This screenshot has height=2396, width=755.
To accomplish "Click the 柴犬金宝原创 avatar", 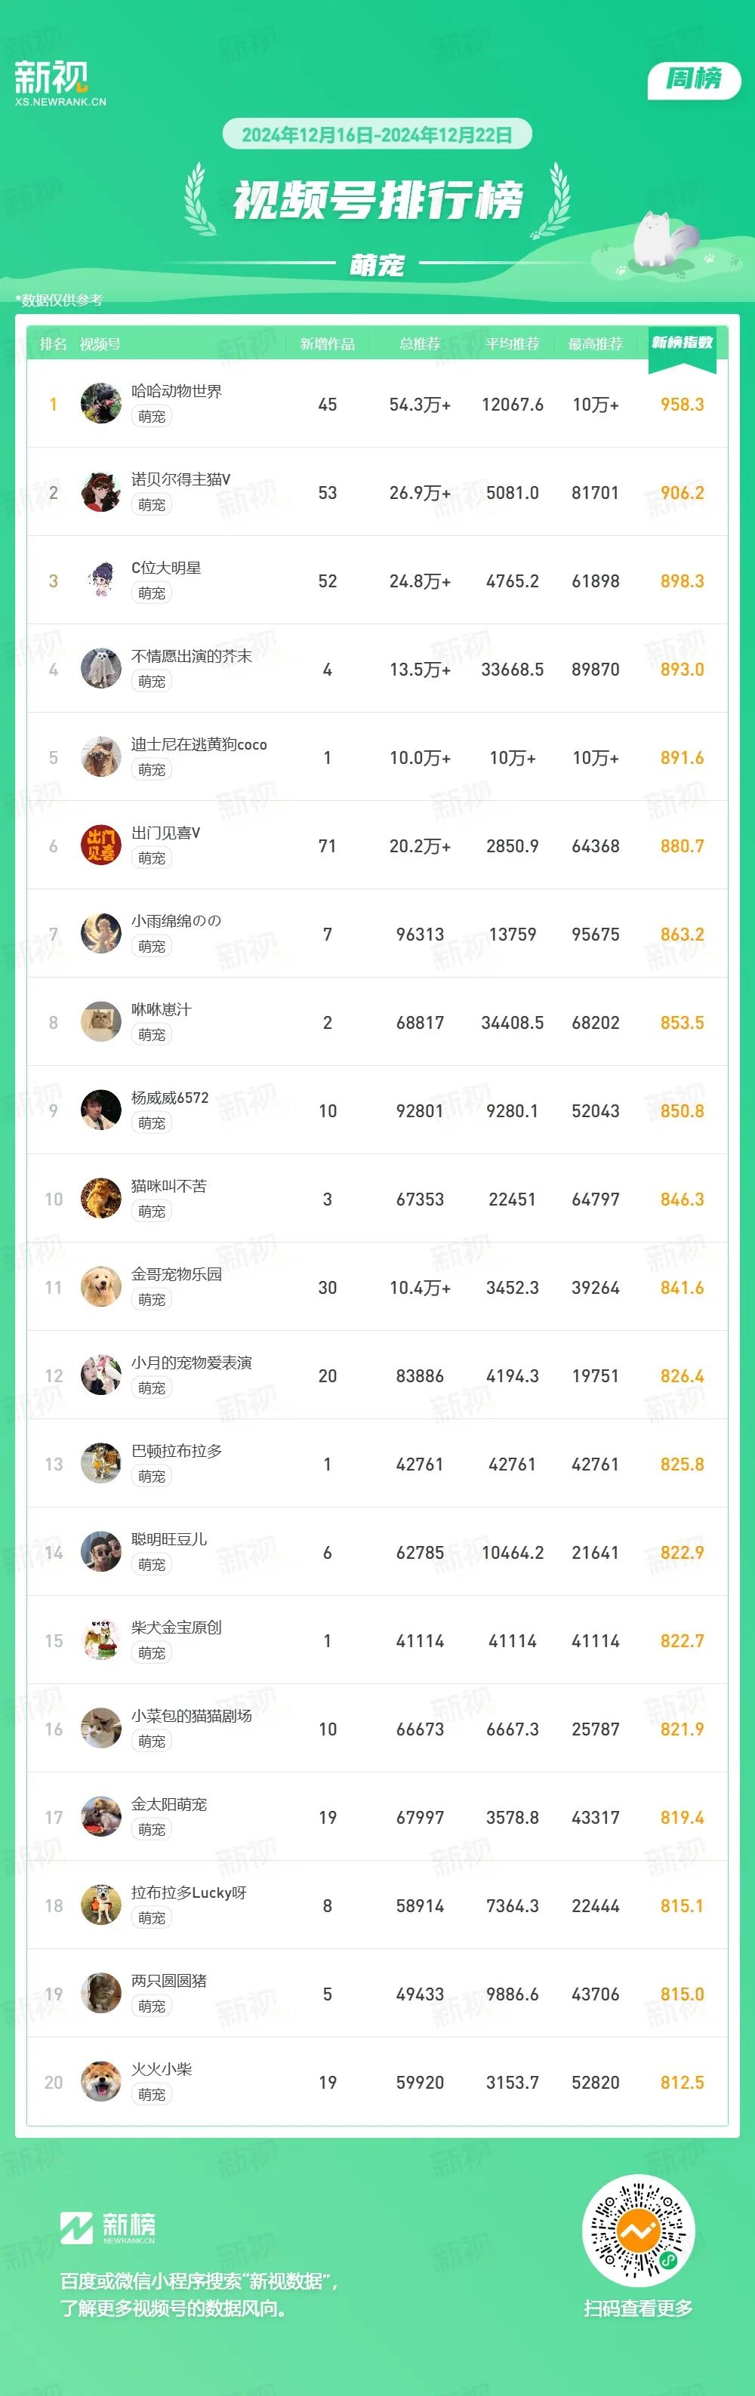I will [100, 1641].
